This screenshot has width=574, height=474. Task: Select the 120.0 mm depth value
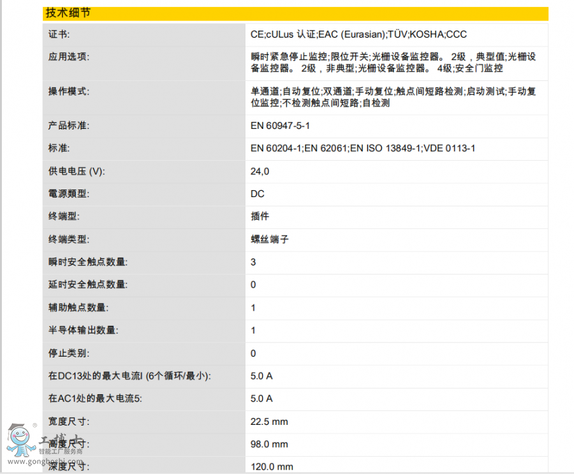272,466
